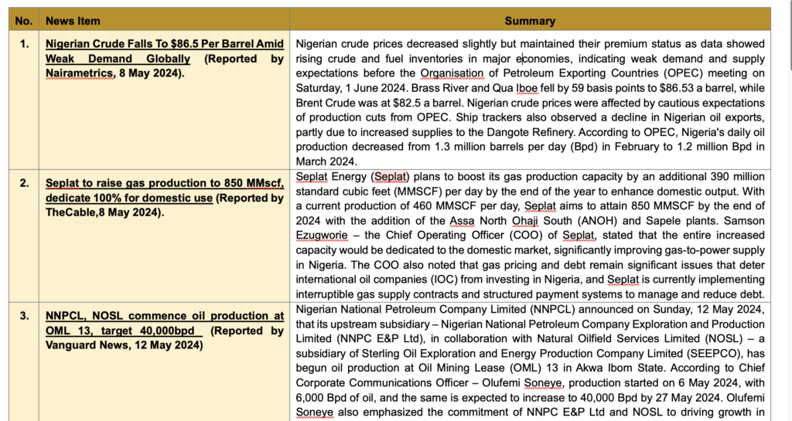Click 'March 2024.' ending first summary

coord(327,162)
